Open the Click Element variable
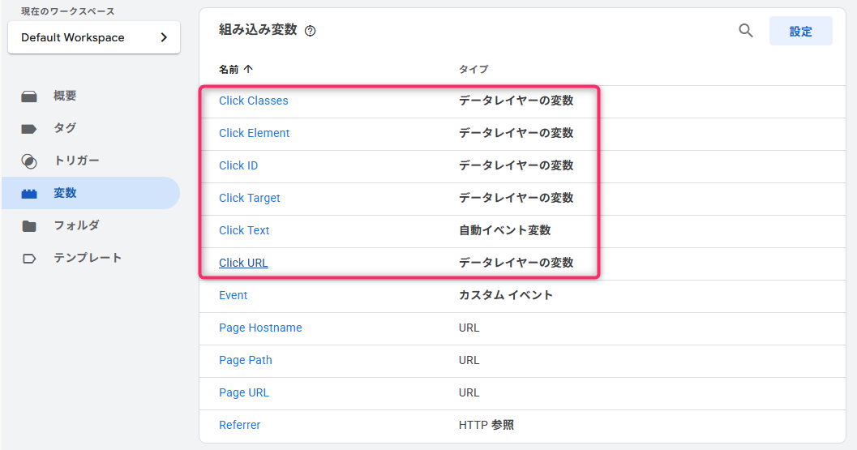The image size is (857, 450). (x=254, y=133)
